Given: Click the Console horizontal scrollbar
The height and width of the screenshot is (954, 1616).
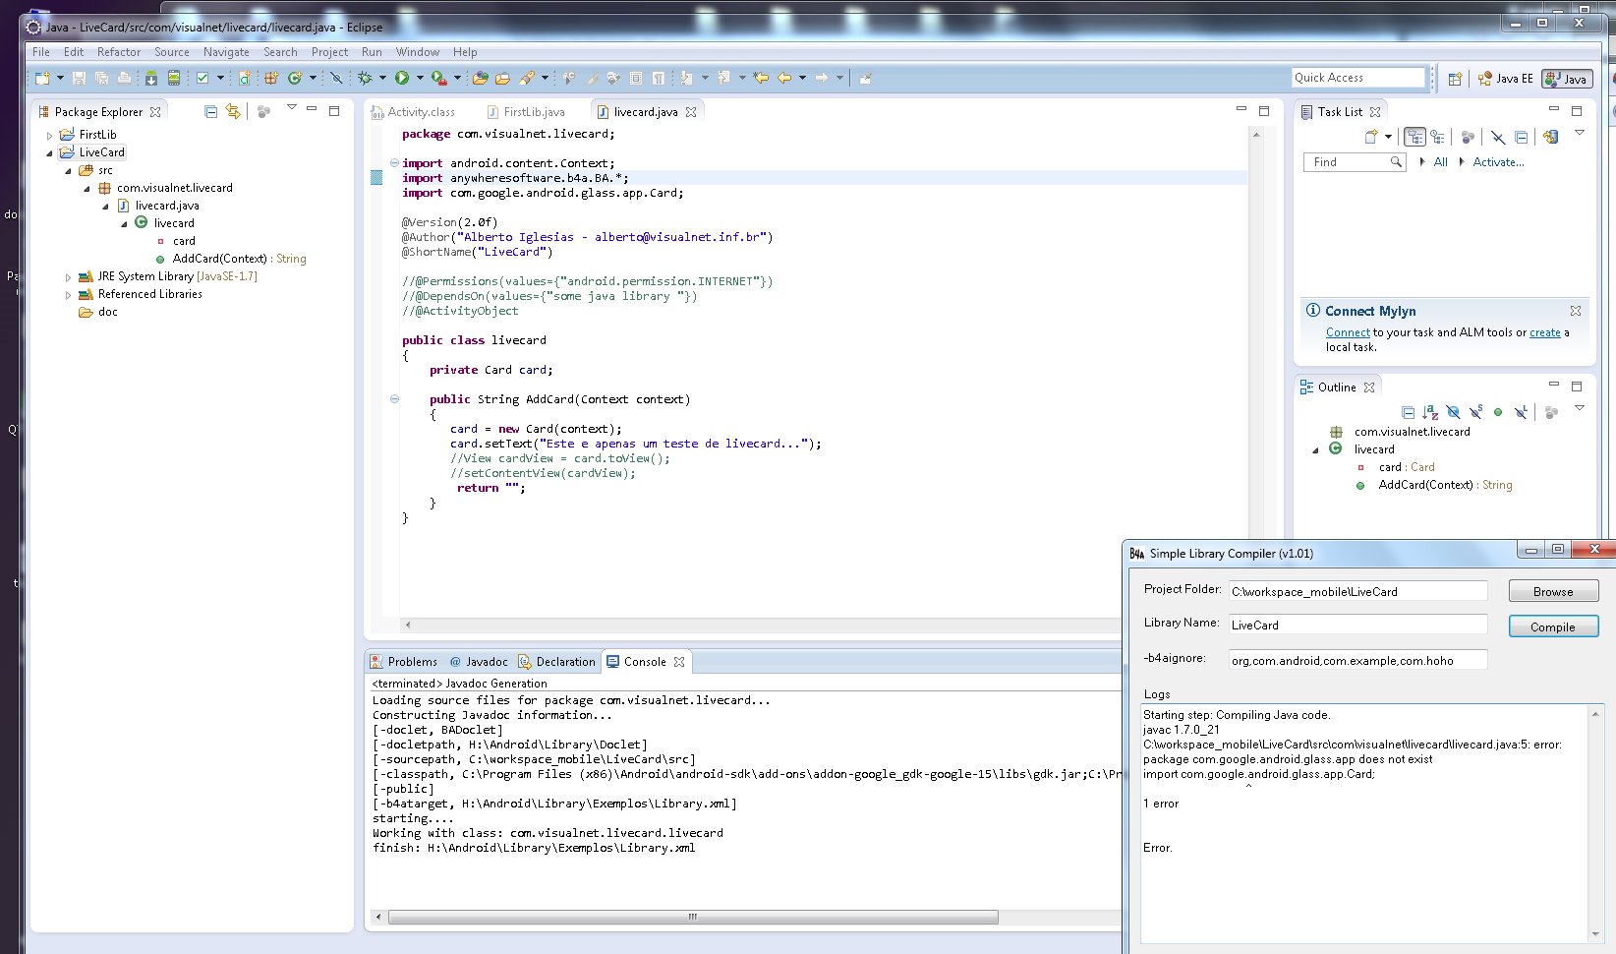Looking at the screenshot, I should tap(693, 917).
